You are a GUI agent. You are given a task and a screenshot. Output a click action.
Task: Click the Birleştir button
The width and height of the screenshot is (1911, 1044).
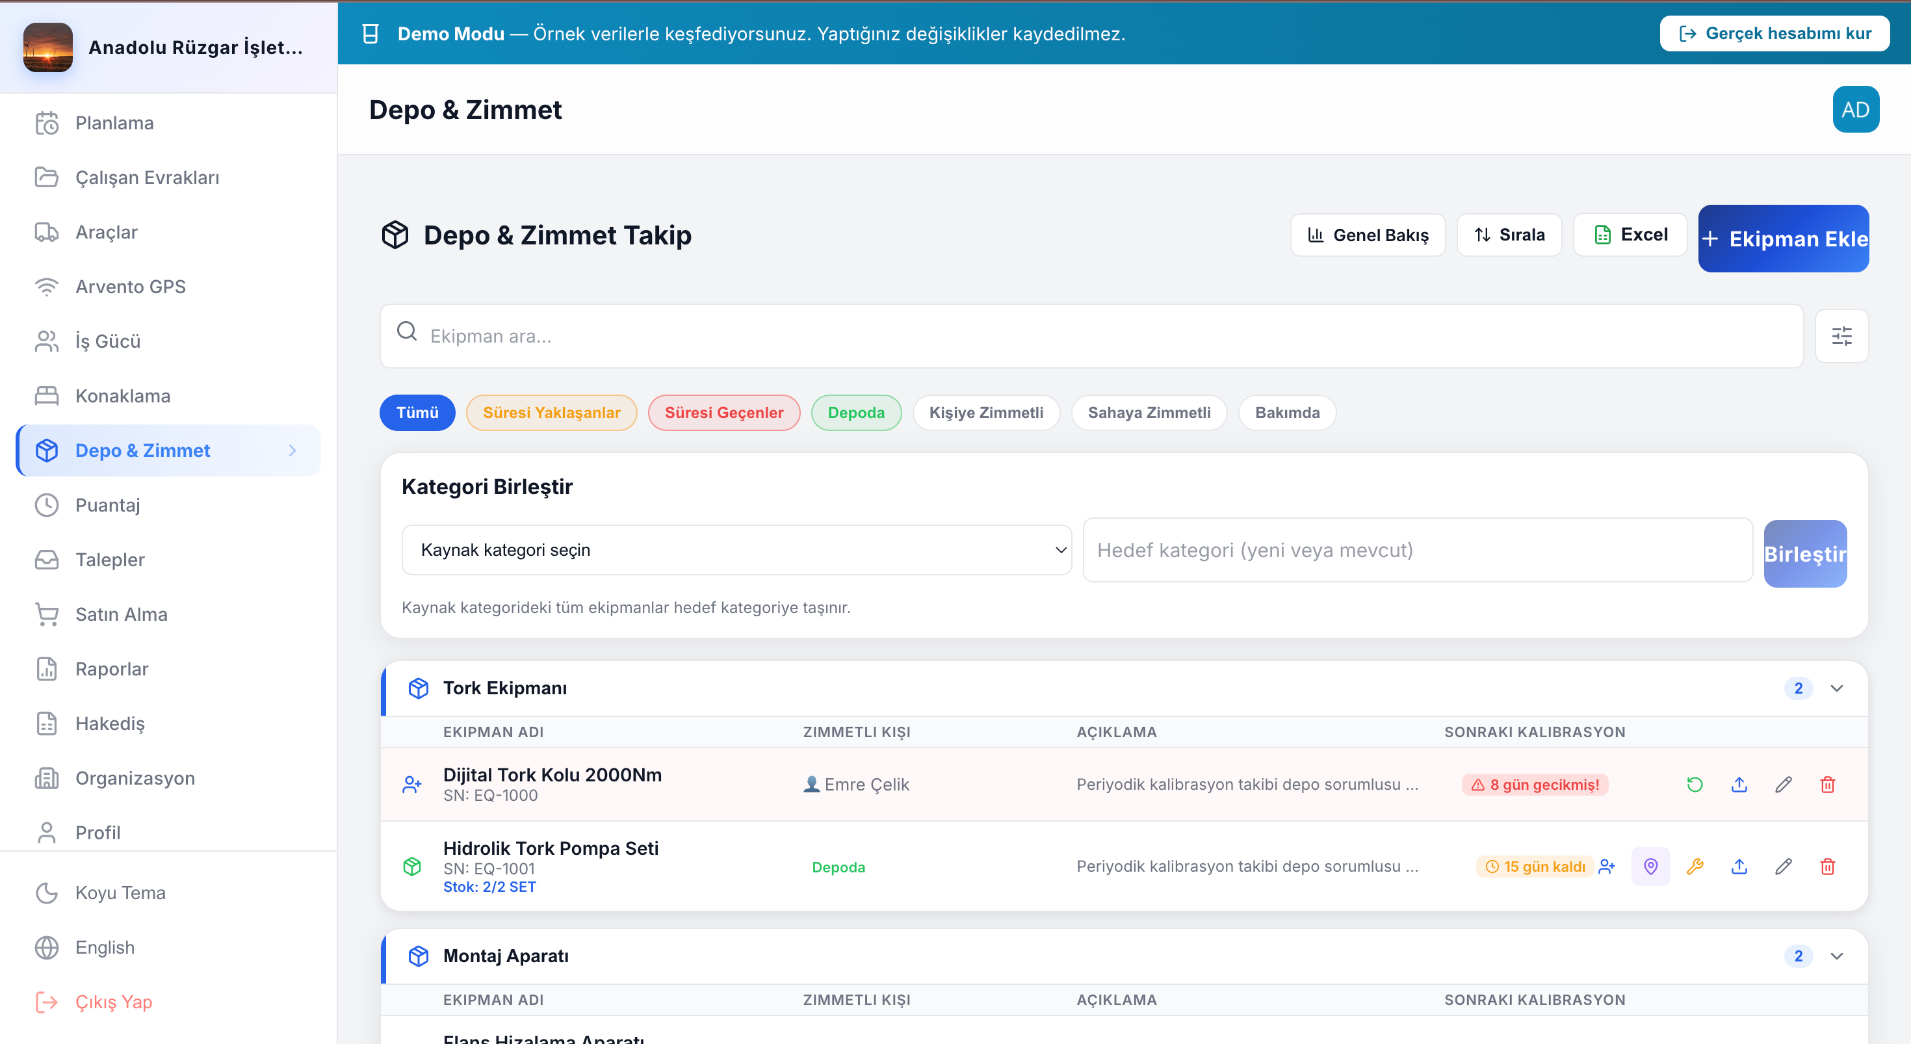coord(1805,554)
